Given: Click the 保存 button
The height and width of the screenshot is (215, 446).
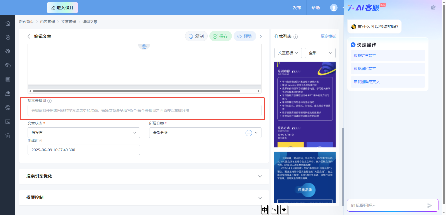Looking at the screenshot, I should point(220,36).
